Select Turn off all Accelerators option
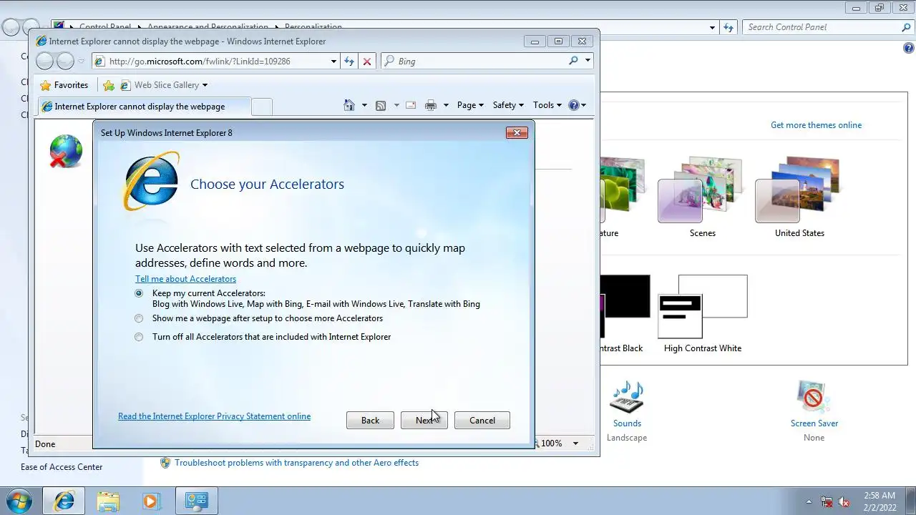Viewport: 916px width, 515px height. pos(139,337)
